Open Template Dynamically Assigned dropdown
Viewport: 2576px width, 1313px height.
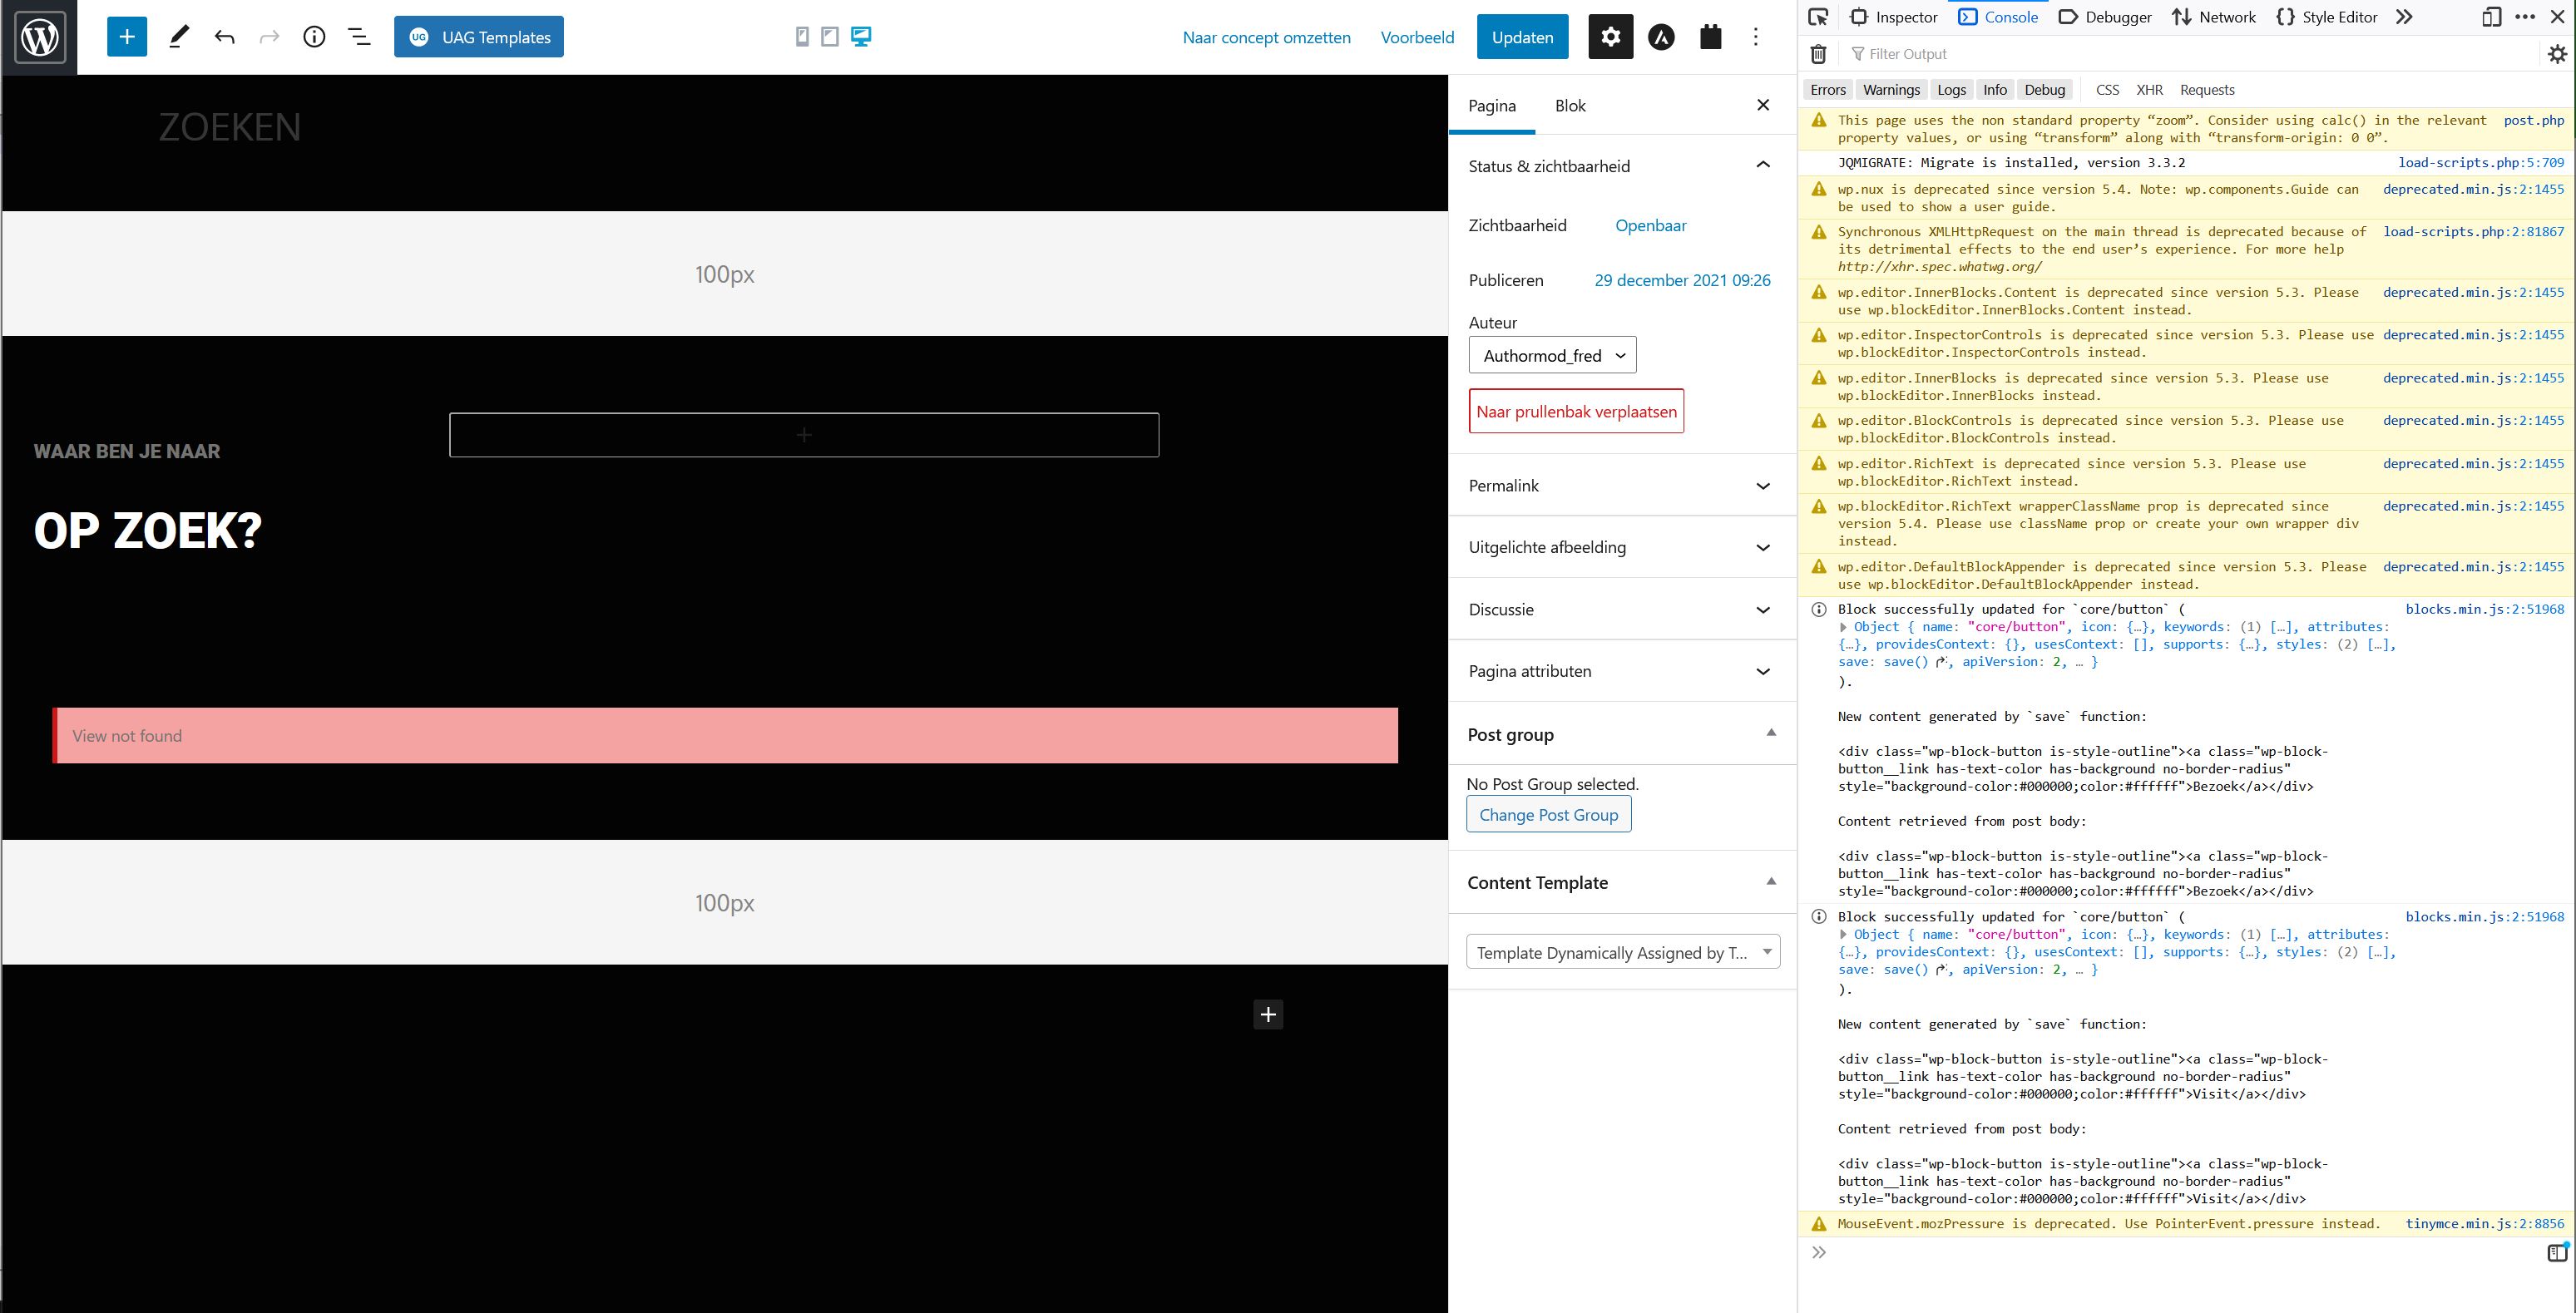coord(1623,952)
